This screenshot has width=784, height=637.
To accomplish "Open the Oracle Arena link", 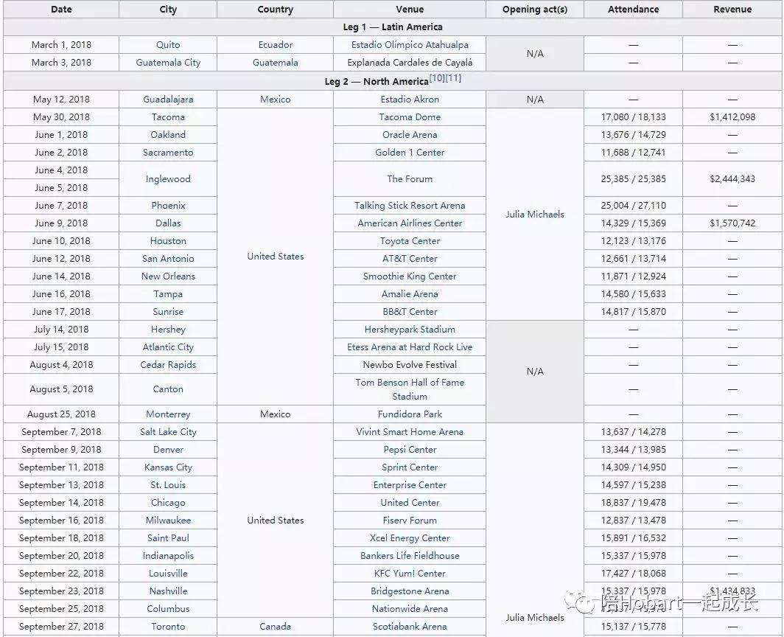I will click(410, 135).
